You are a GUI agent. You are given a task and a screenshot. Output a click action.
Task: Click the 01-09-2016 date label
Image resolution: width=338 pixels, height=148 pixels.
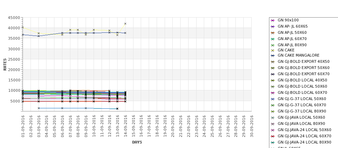23,126
